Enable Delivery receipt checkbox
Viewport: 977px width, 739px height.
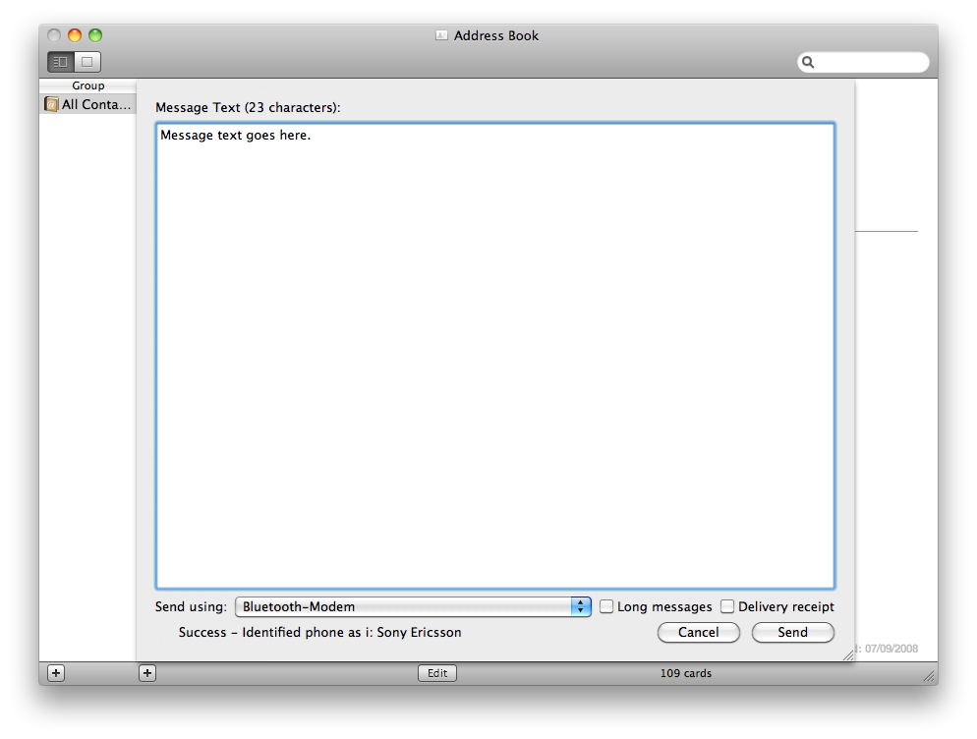pos(727,606)
